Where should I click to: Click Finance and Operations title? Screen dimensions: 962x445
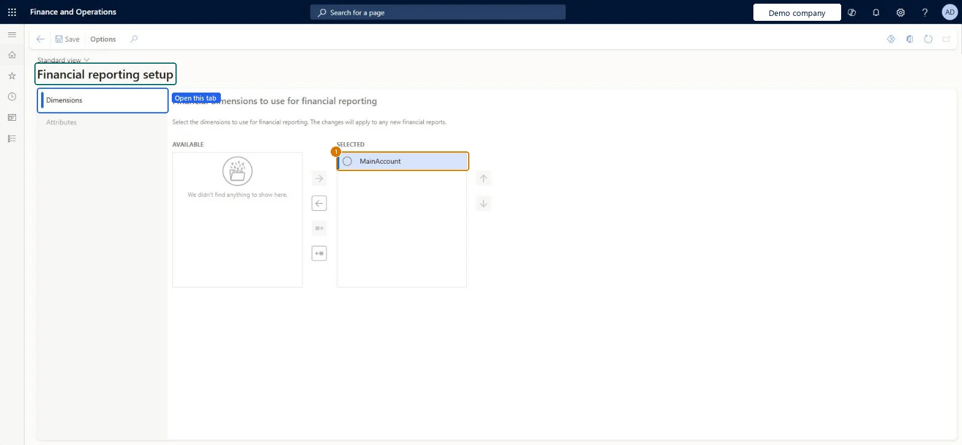coord(73,12)
